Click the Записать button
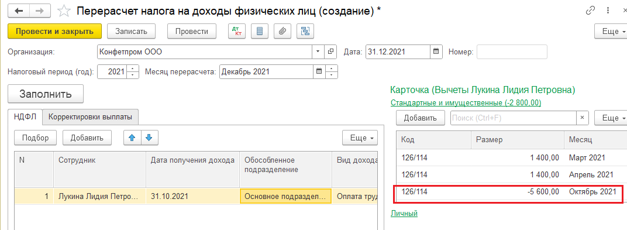 coord(132,31)
